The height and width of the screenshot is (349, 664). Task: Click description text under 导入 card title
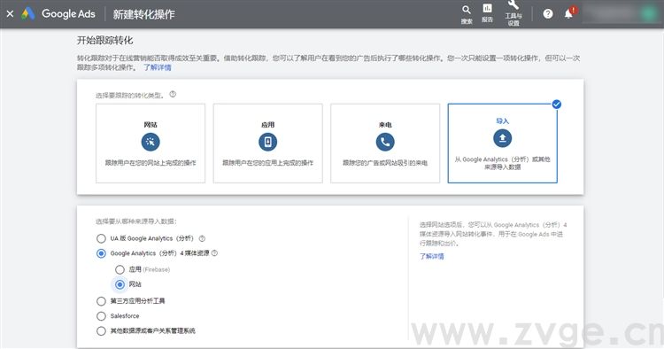pyautogui.click(x=502, y=163)
